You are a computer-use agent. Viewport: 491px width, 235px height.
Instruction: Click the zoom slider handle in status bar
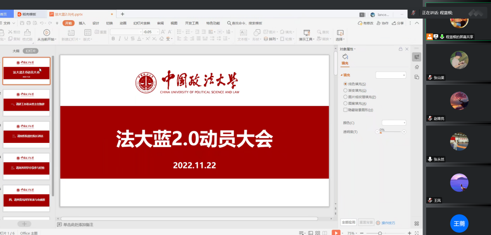[x=380, y=233]
